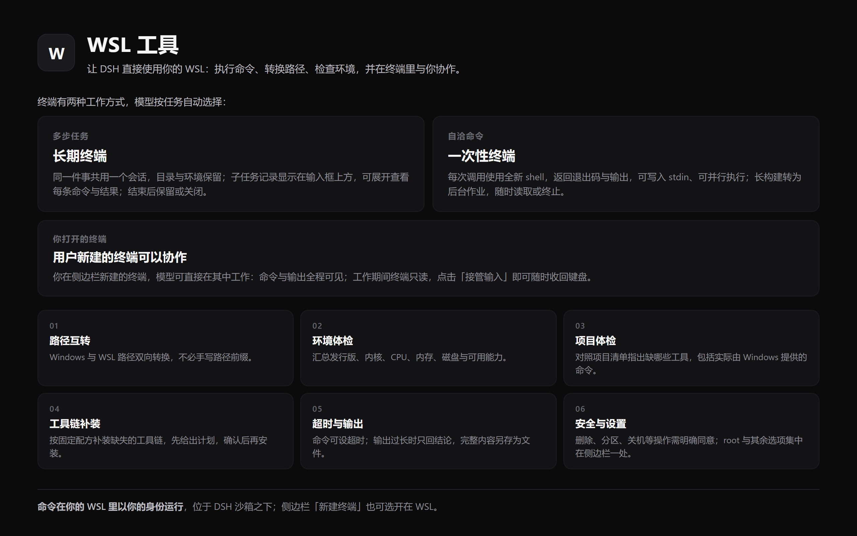Click the "WSL 工具" page title

pos(133,45)
